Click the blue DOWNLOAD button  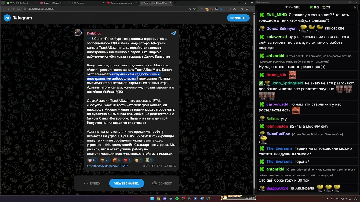(238, 18)
